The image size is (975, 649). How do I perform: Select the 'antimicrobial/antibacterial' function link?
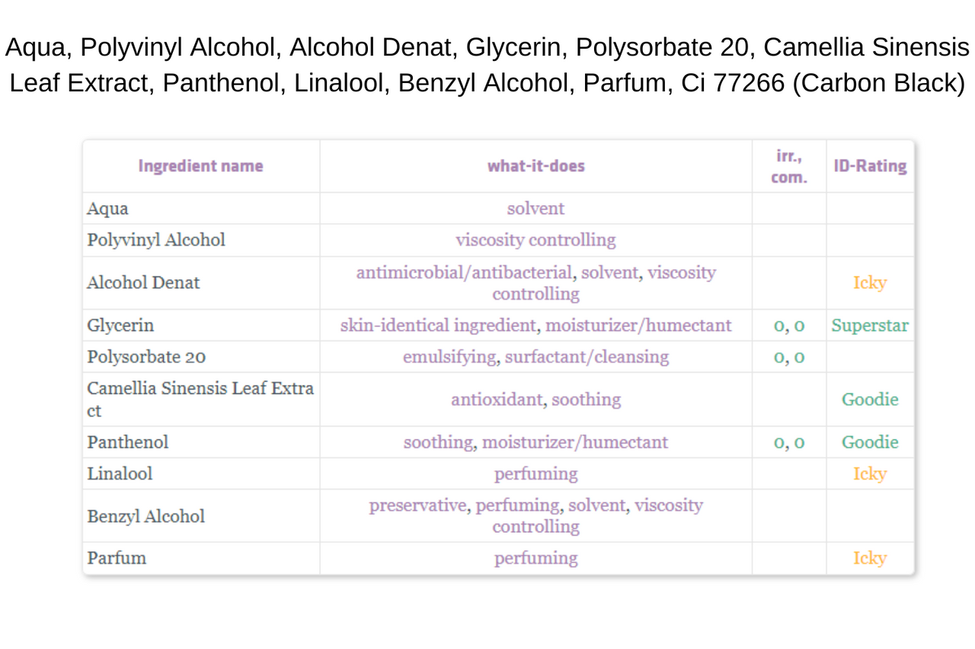coord(464,272)
